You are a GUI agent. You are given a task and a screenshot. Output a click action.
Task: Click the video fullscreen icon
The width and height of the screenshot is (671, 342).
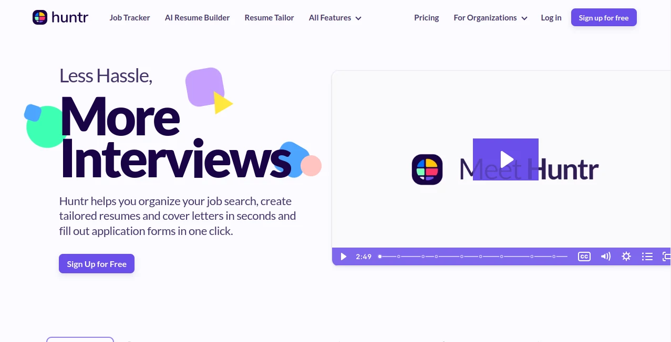click(666, 256)
